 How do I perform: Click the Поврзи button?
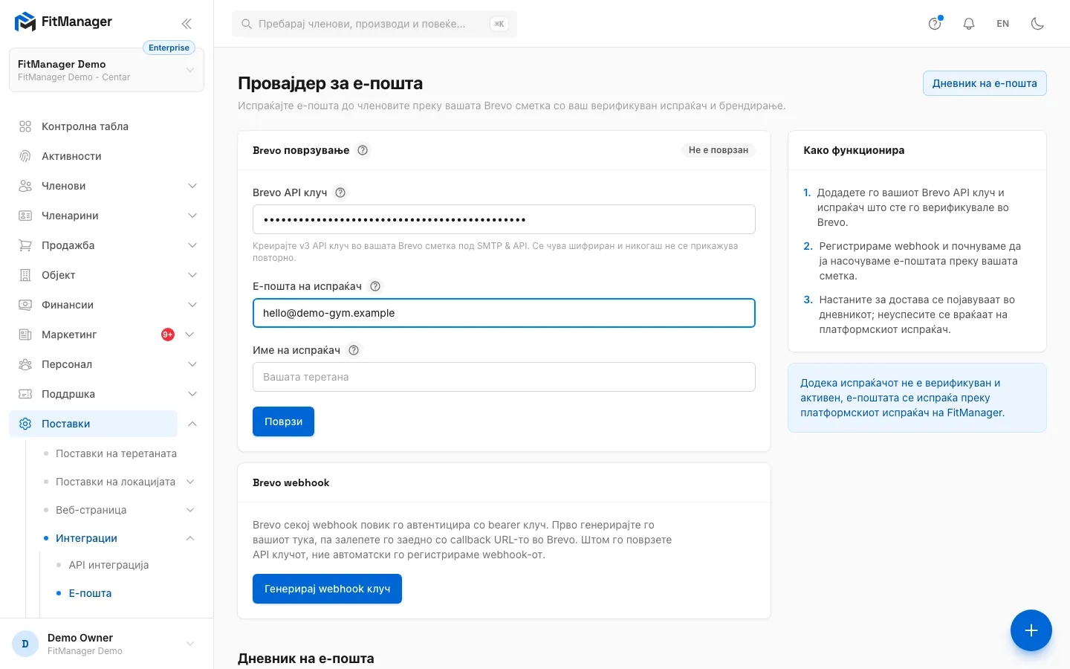pos(283,421)
